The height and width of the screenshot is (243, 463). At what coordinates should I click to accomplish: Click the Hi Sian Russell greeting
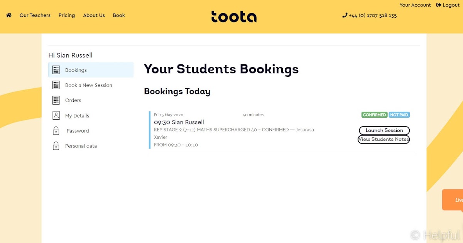[71, 55]
